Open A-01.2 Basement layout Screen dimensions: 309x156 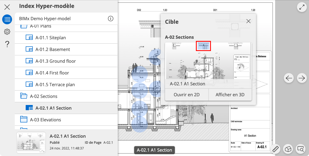[x=66, y=50]
